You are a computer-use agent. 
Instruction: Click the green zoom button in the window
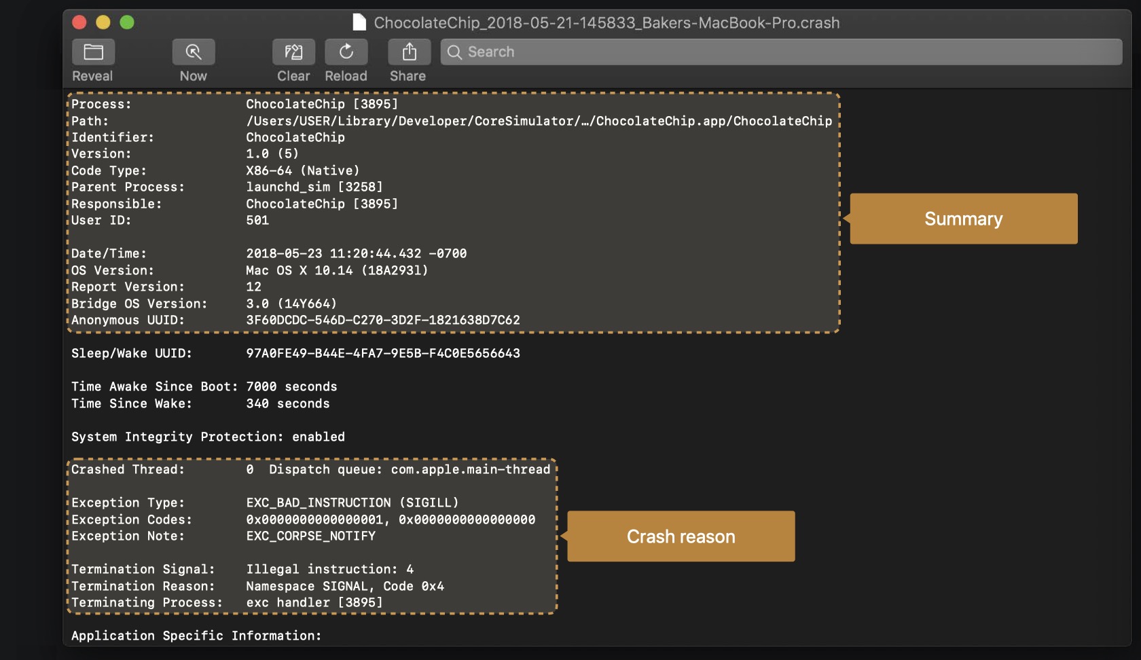click(126, 22)
